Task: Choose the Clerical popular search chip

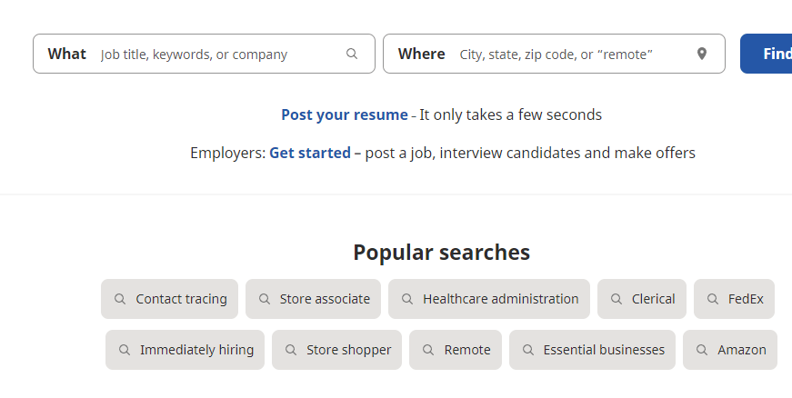Action: tap(641, 299)
